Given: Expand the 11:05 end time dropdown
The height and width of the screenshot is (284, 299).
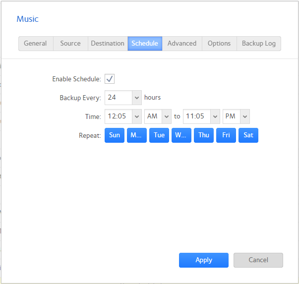Looking at the screenshot, I should (x=215, y=116).
